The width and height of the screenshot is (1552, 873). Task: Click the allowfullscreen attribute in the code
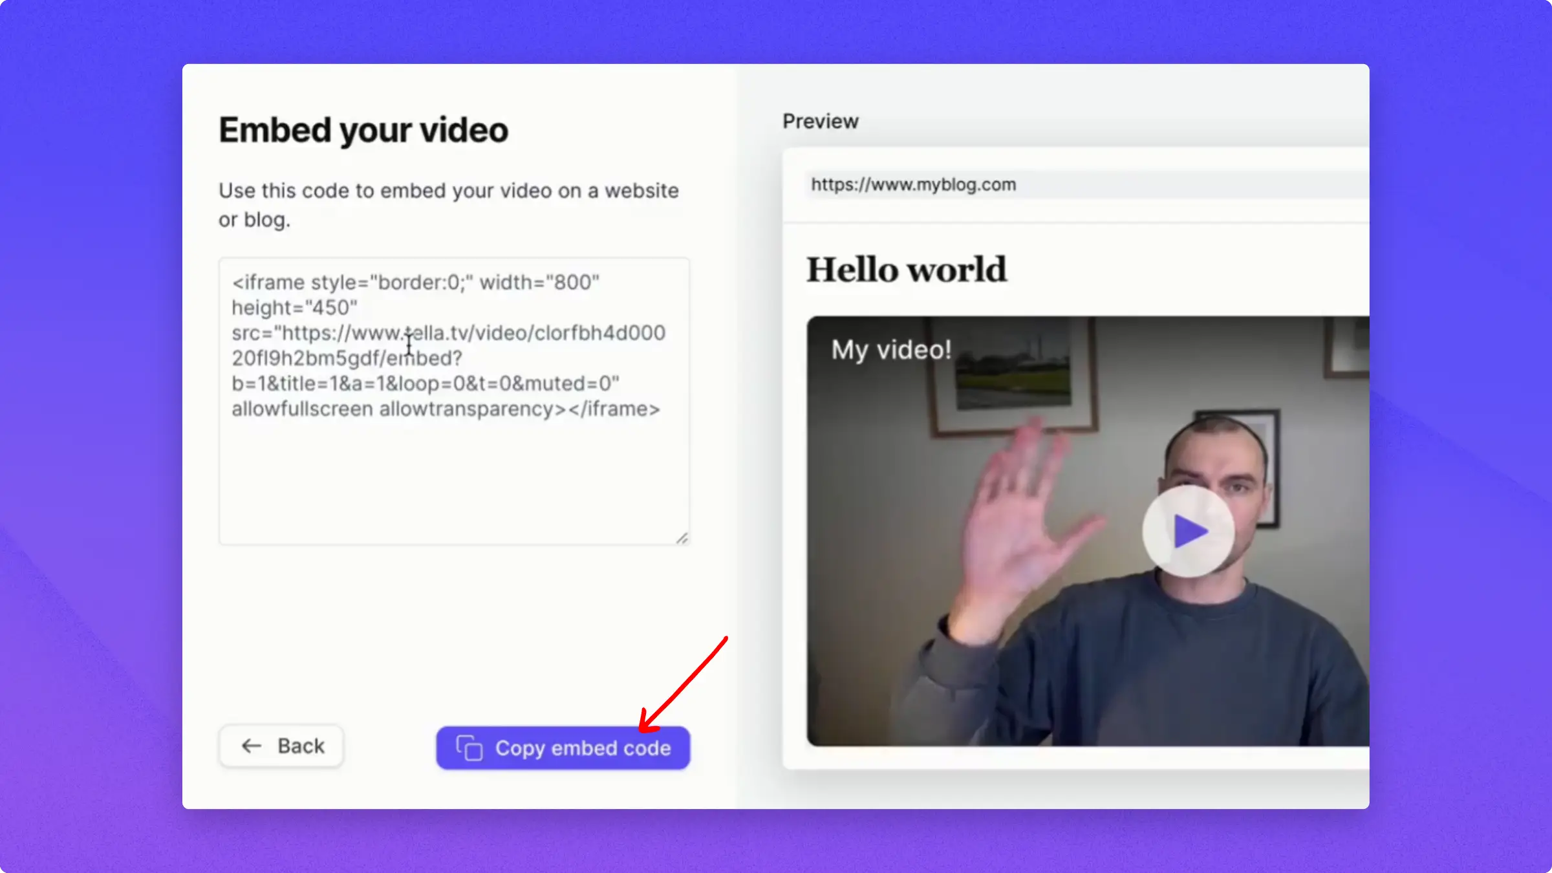click(302, 409)
